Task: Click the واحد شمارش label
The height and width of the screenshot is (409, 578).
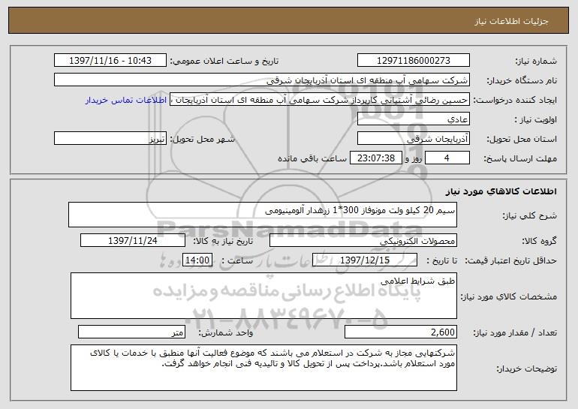Action: [226, 332]
